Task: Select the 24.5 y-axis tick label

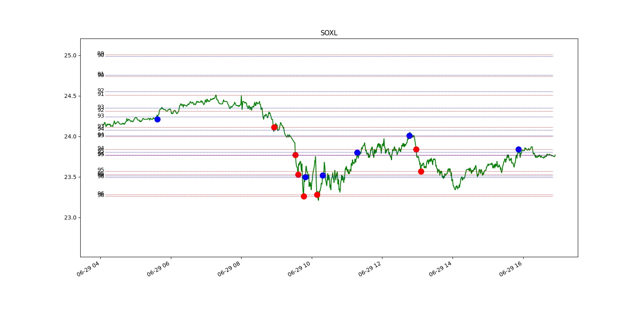Action: pos(70,96)
